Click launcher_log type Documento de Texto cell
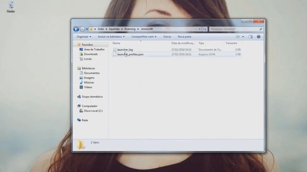The image size is (307, 172). tap(210, 50)
